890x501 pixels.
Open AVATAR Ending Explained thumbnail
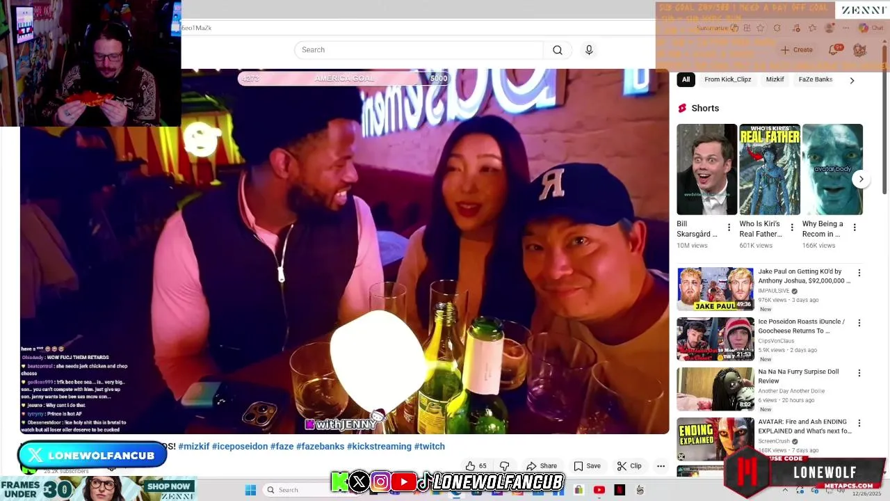(x=715, y=439)
